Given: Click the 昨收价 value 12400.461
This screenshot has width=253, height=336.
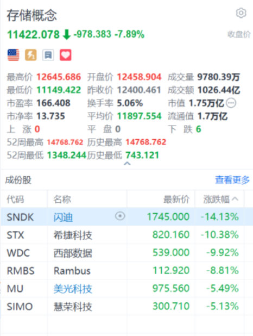Looking at the screenshot, I should coord(139,90).
